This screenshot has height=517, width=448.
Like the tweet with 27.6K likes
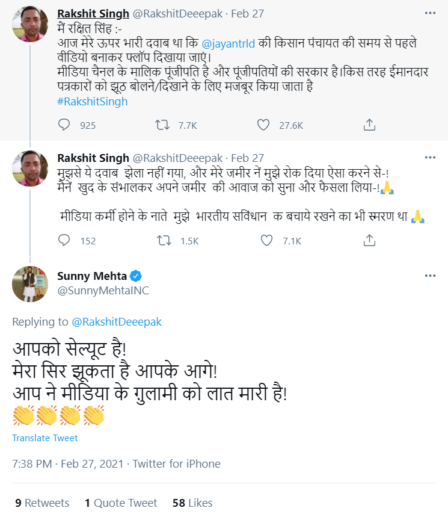[x=263, y=125]
